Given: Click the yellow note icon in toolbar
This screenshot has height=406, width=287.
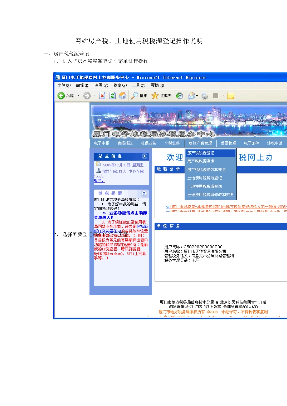Looking at the screenshot, I should tap(231, 96).
